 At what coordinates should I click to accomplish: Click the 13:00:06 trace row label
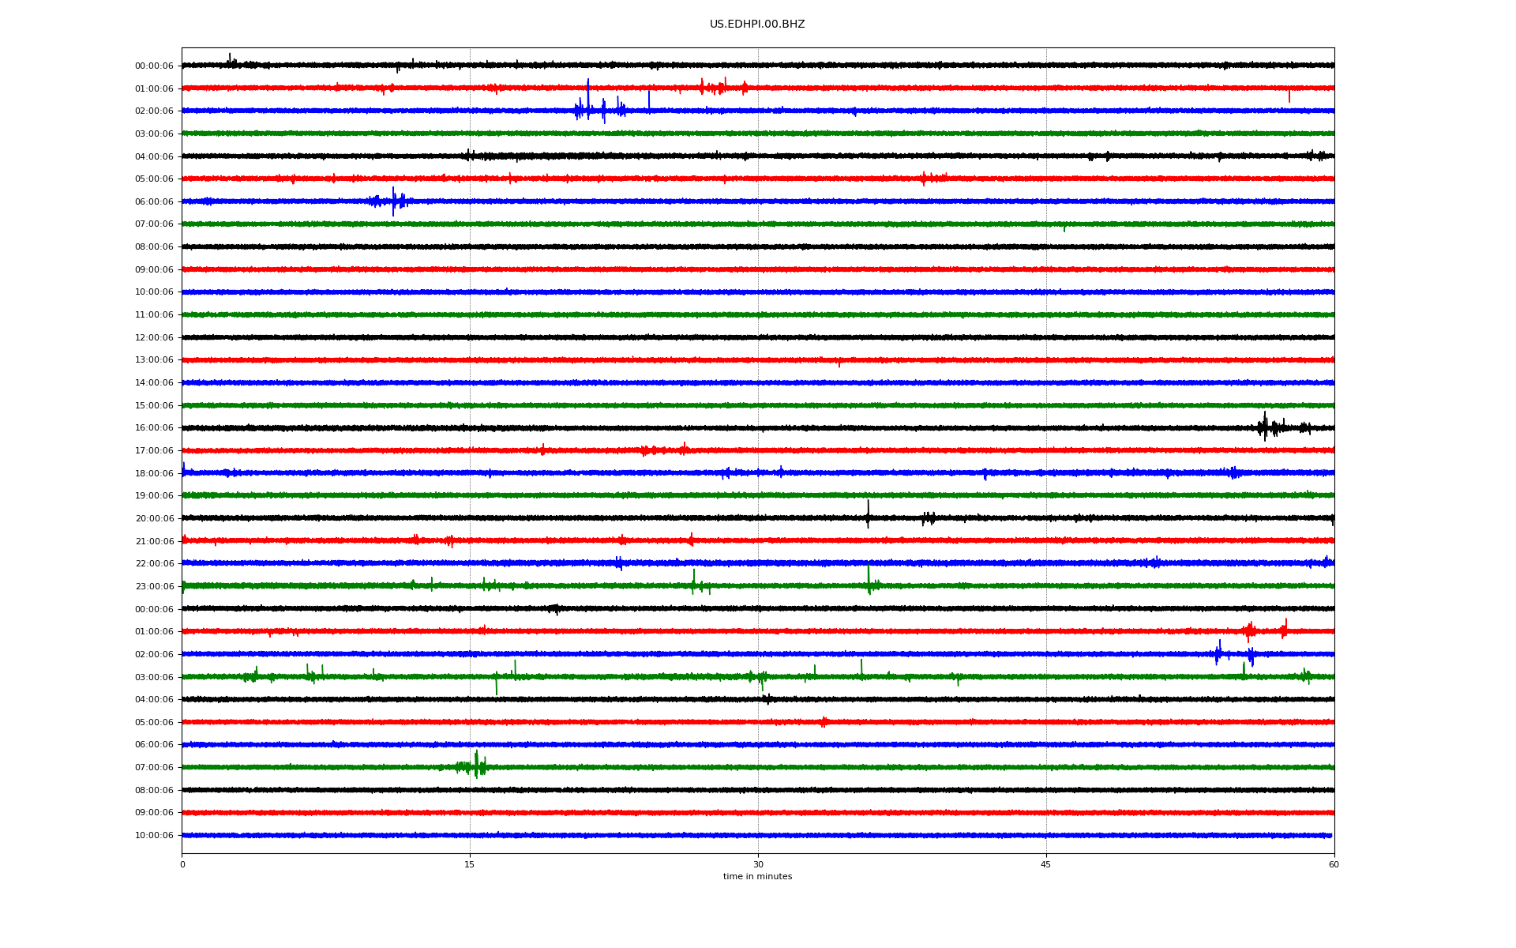(154, 360)
